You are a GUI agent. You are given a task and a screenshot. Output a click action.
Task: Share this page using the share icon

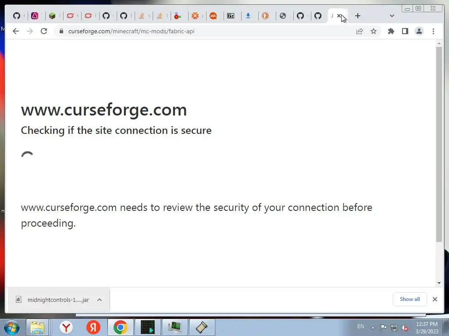(x=360, y=31)
